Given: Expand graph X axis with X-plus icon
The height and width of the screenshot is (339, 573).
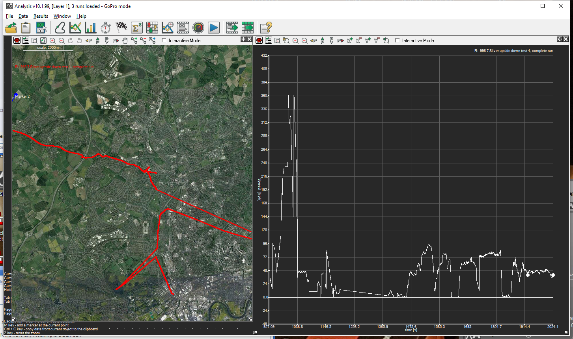Looking at the screenshot, I should coord(350,40).
